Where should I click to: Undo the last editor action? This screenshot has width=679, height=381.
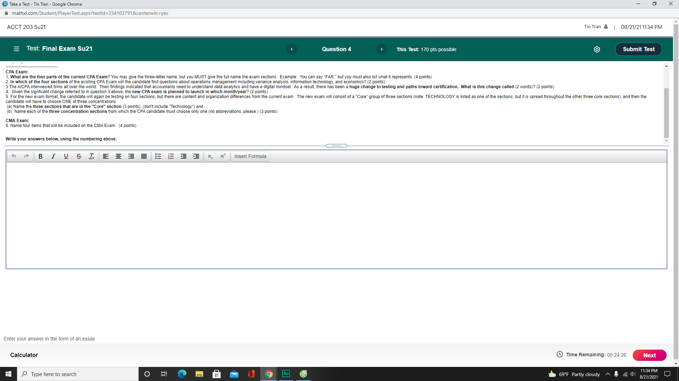tap(13, 156)
